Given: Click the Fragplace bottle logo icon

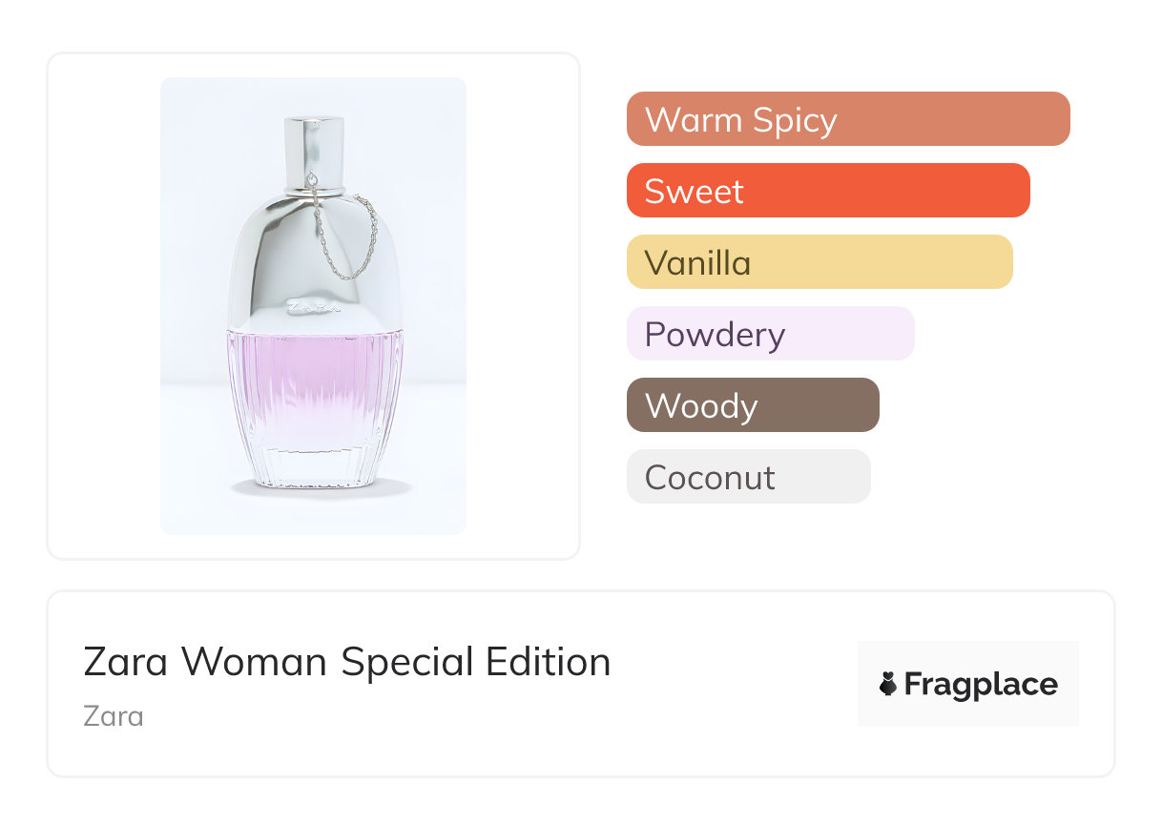Looking at the screenshot, I should click(888, 685).
